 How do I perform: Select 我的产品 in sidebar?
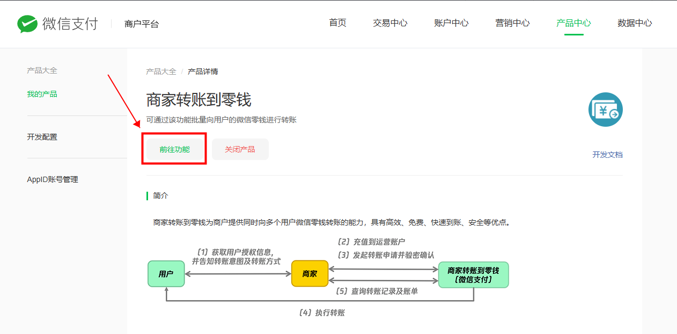(x=42, y=94)
